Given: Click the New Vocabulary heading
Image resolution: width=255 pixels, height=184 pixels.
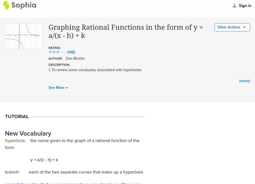Looking at the screenshot, I should 28,133.
